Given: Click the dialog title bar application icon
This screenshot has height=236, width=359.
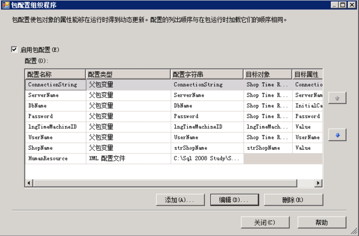Looking at the screenshot, I should (6, 5).
